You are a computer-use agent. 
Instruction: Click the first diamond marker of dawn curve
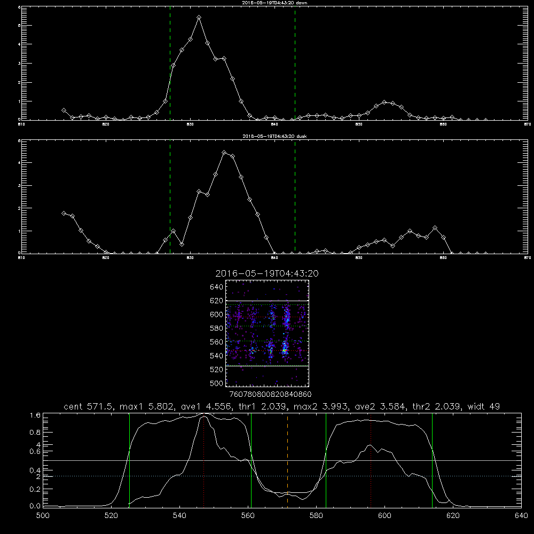(x=64, y=111)
